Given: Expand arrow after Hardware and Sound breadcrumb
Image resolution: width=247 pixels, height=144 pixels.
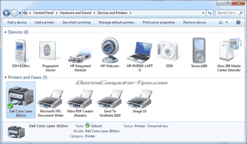Looking at the screenshot, I should pos(95,13).
